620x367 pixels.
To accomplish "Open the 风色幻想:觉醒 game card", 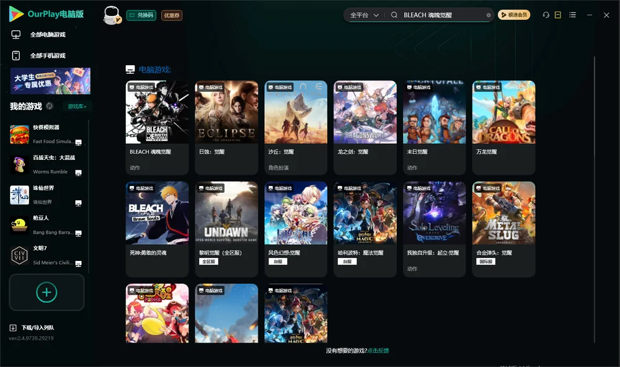I will click(296, 229).
